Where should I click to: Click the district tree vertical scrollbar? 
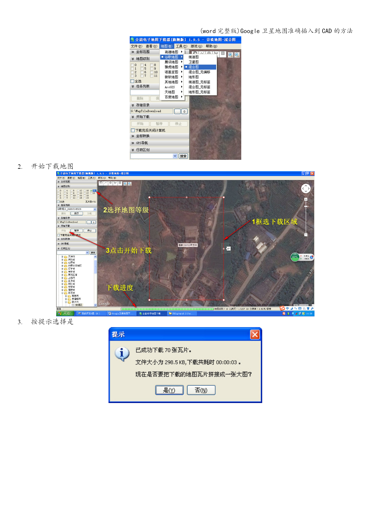tap(95, 281)
